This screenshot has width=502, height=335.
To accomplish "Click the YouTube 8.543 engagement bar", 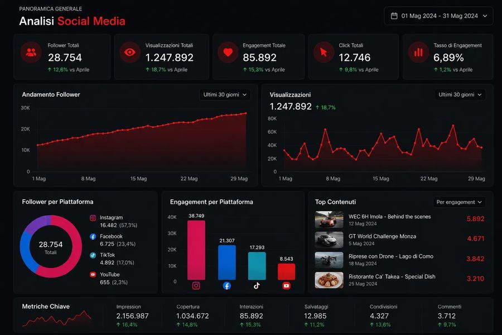I will pyautogui.click(x=286, y=272).
